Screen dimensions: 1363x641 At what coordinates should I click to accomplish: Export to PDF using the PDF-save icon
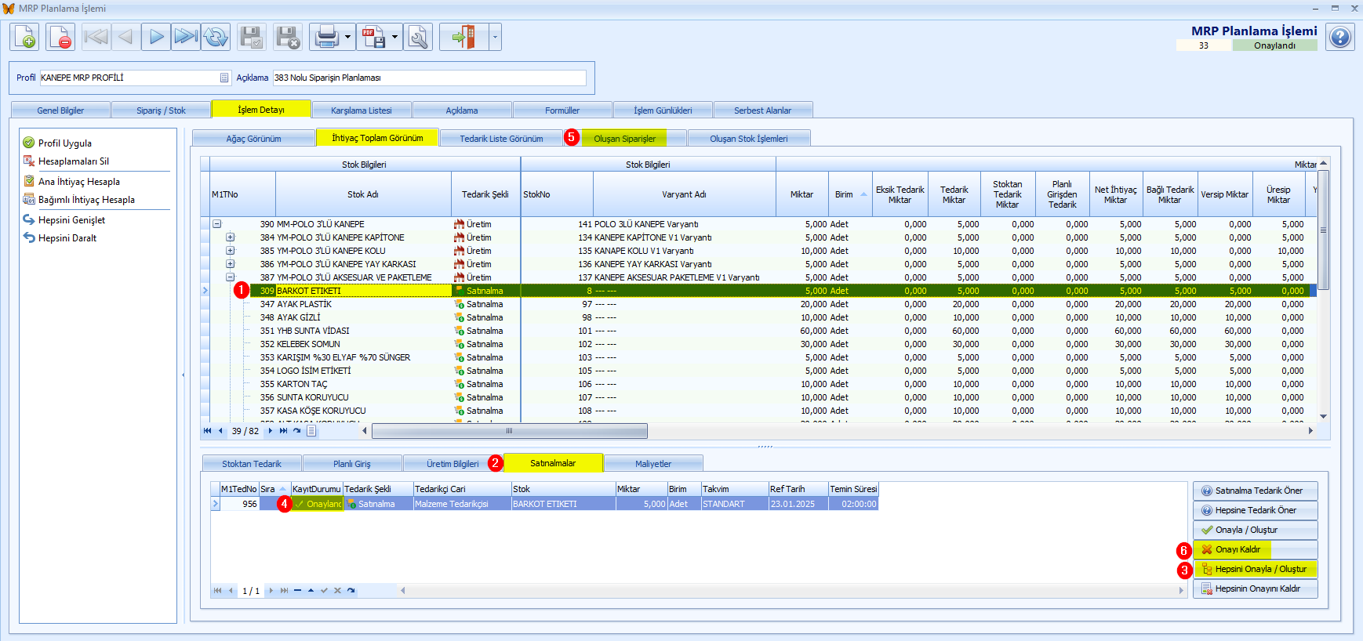pos(373,37)
